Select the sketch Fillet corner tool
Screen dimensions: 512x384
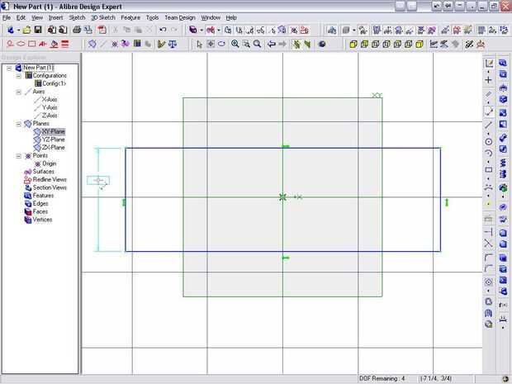pyautogui.click(x=489, y=258)
